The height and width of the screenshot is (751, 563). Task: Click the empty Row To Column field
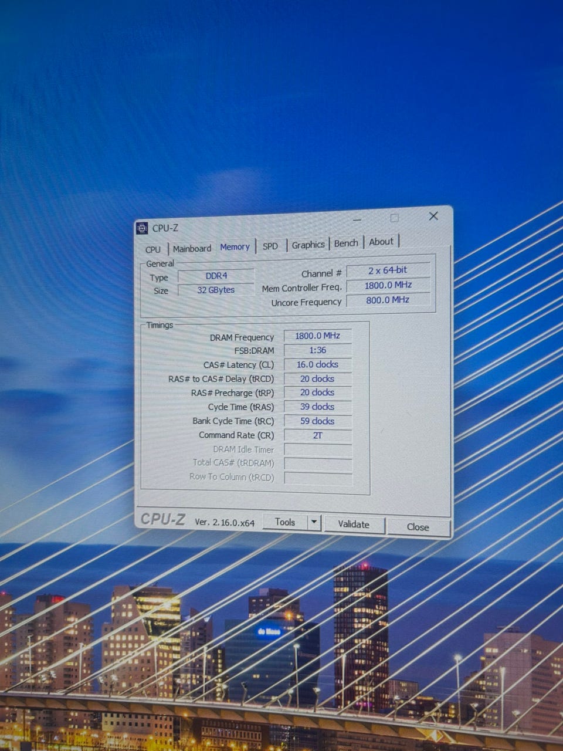coord(318,478)
